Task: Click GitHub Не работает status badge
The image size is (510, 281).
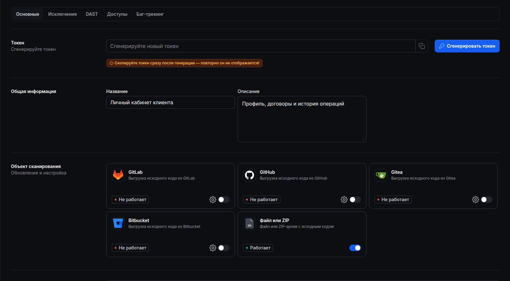Action: 262,200
